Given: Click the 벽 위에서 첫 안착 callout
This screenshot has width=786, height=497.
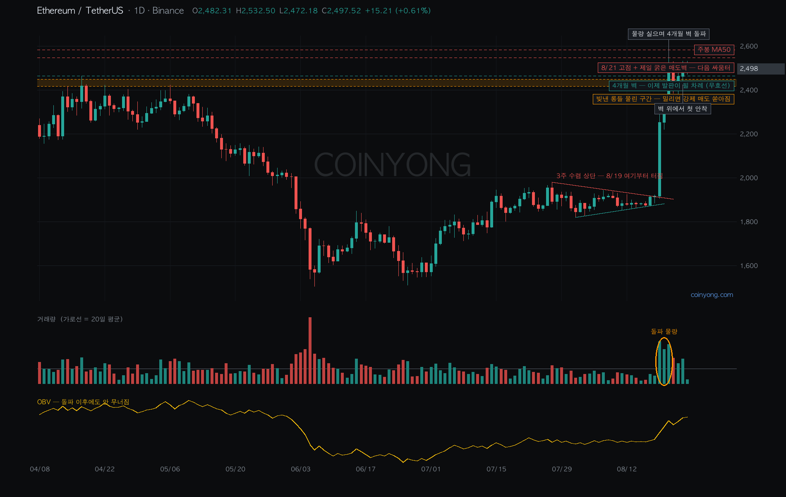Looking at the screenshot, I should pyautogui.click(x=683, y=109).
